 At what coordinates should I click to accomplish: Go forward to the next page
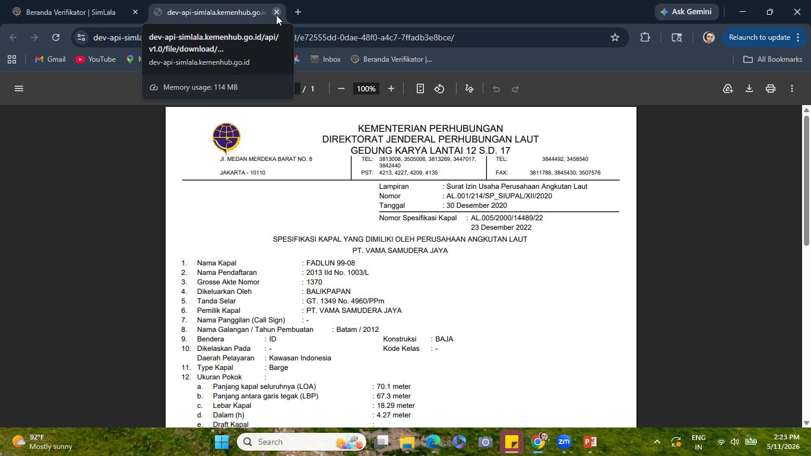coord(34,37)
